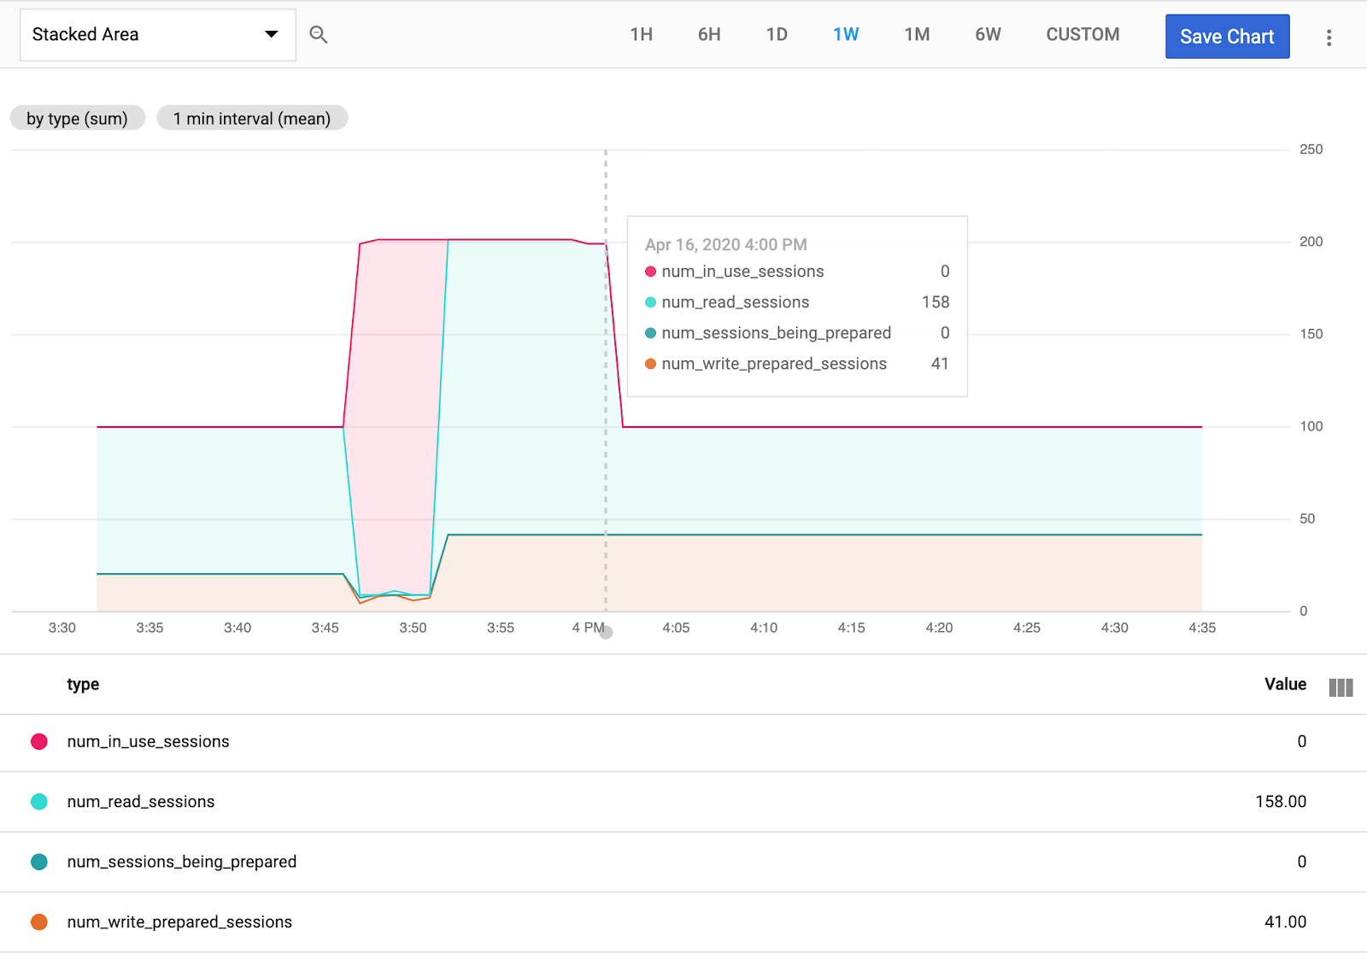Select the CUSTOM time range tab
Screen dimensions: 1367x971
pos(1082,35)
